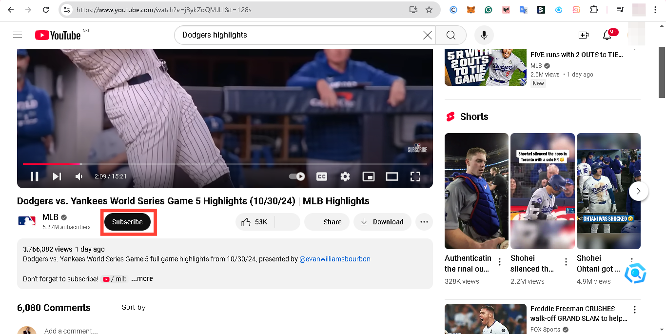Image resolution: width=666 pixels, height=334 pixels.
Task: Mute the video volume
Action: coord(79,177)
